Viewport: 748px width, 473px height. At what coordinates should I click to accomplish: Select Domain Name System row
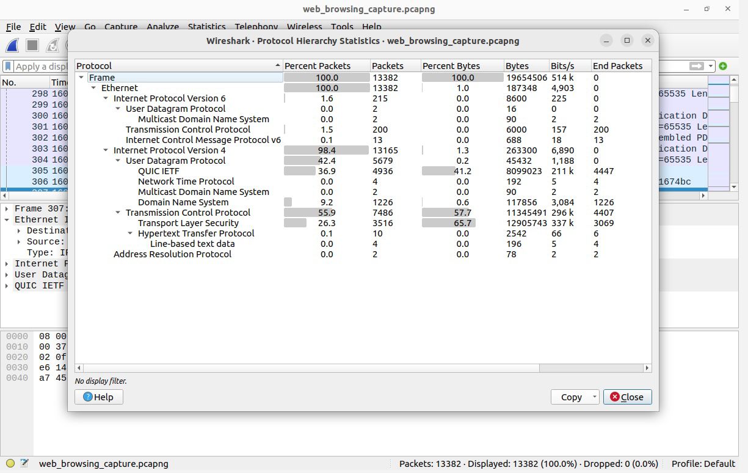pyautogui.click(x=363, y=202)
